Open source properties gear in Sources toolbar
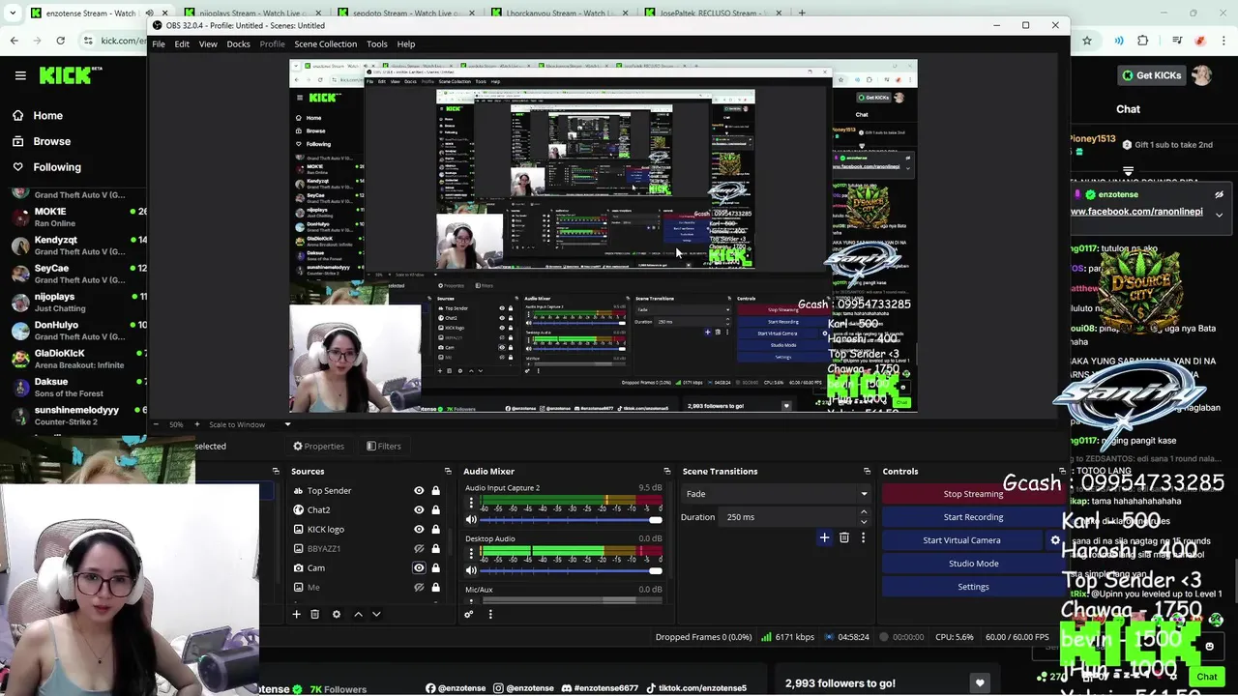The height and width of the screenshot is (696, 1238). tap(337, 614)
